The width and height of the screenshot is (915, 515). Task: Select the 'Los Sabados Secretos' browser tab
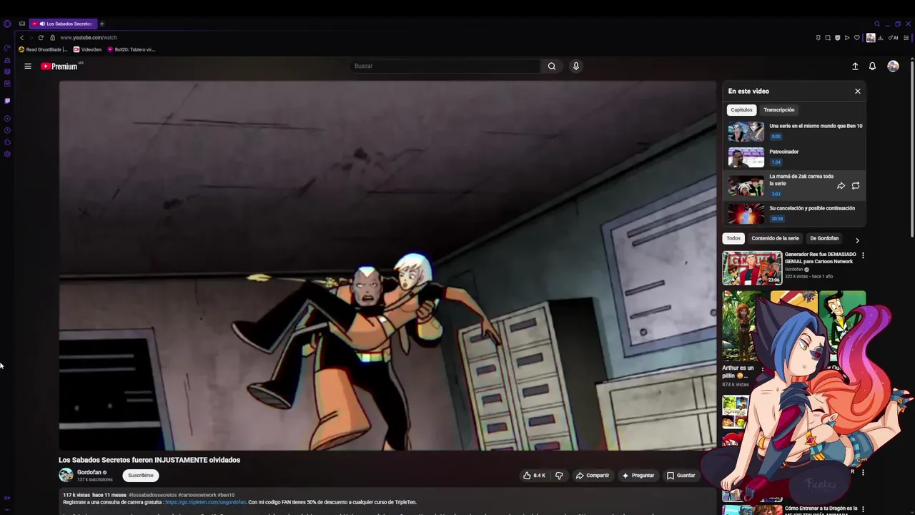63,24
